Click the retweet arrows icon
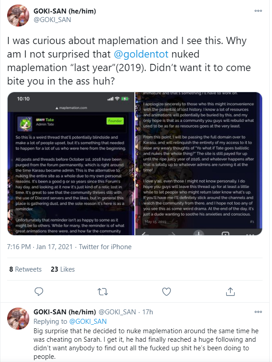The height and width of the screenshot is (362, 272). click(103, 292)
